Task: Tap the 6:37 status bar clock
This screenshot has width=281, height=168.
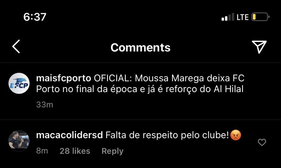Action: tap(35, 17)
